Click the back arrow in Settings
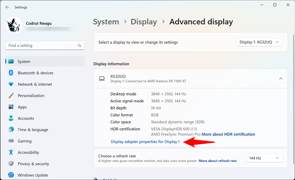This screenshot has width=295, height=180. pos(7,7)
